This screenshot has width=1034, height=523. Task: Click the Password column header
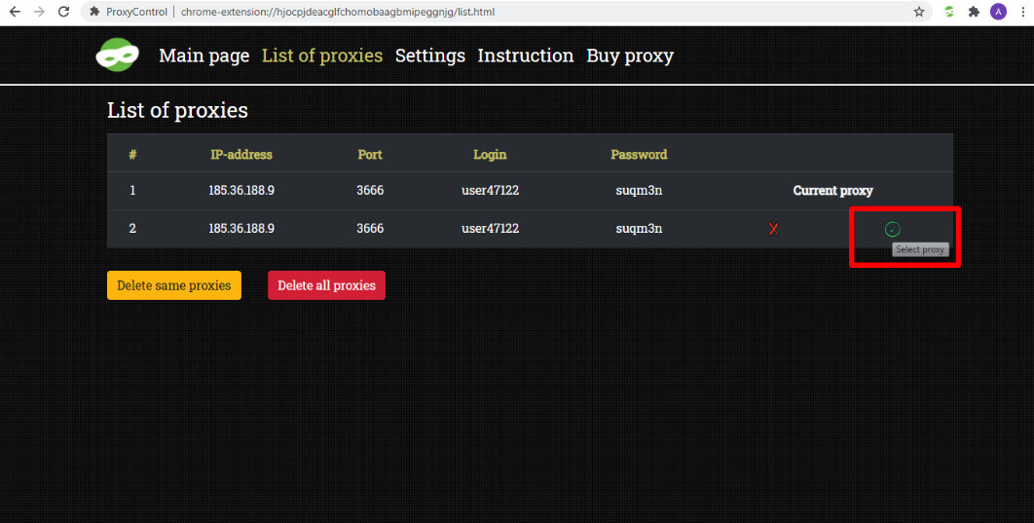(x=639, y=154)
